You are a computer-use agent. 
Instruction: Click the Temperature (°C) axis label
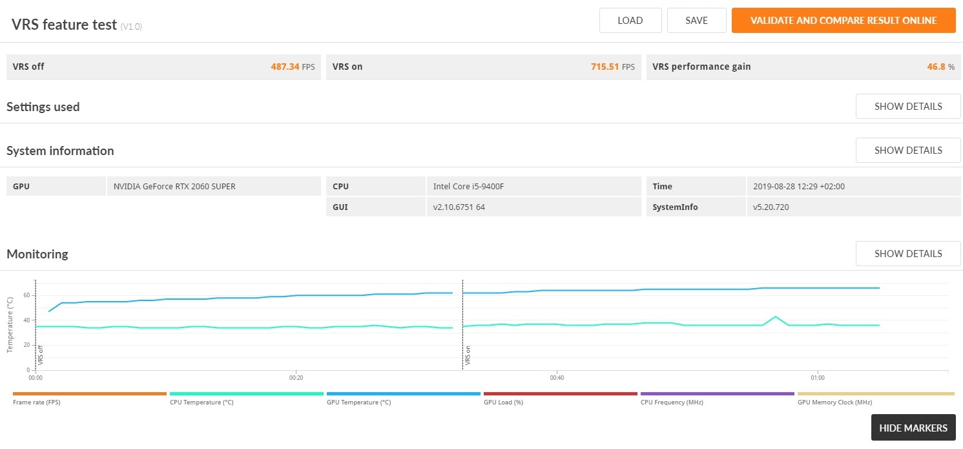coord(10,325)
